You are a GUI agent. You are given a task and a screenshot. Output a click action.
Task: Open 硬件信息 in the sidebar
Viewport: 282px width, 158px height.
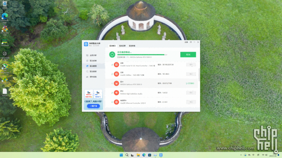93,77
